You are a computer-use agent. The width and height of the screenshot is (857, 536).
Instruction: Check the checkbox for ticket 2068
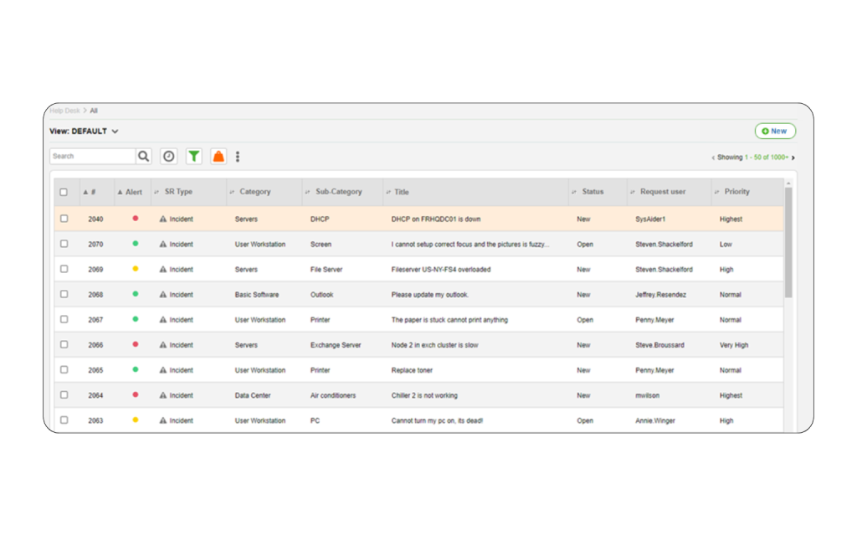pyautogui.click(x=65, y=294)
